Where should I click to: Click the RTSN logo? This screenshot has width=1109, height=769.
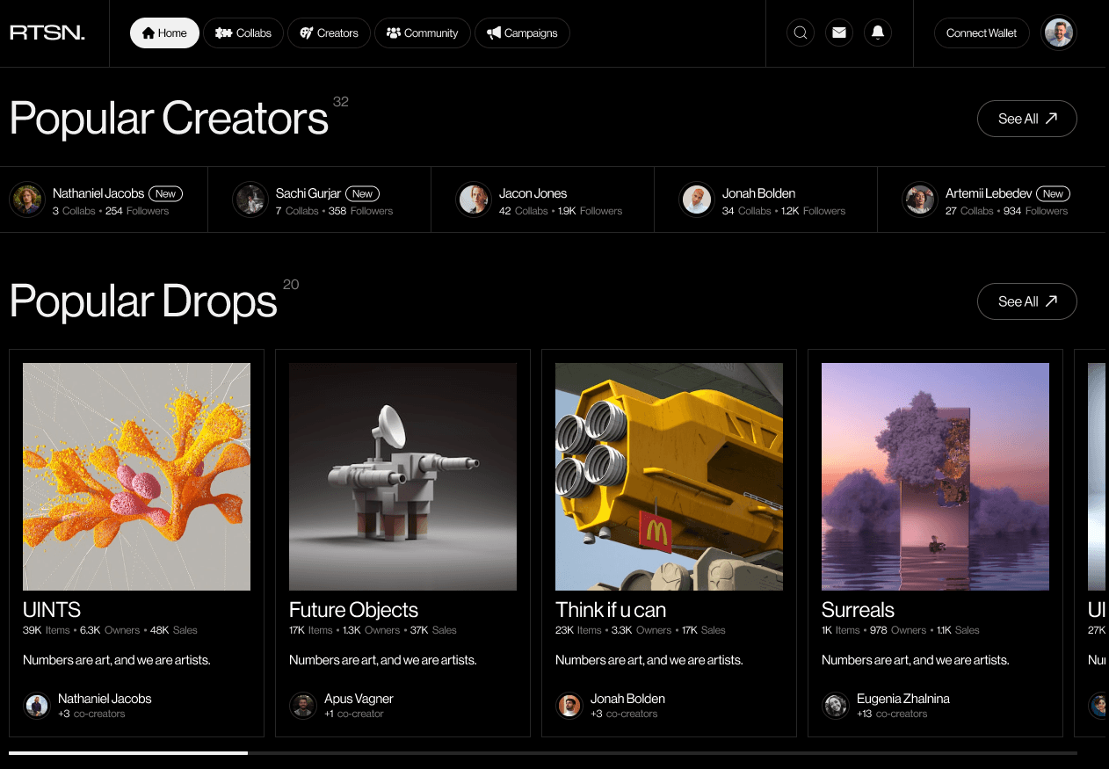pyautogui.click(x=47, y=33)
